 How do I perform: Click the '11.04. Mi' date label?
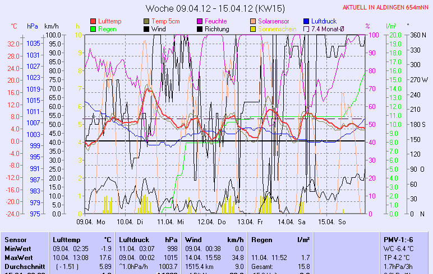click(171, 222)
